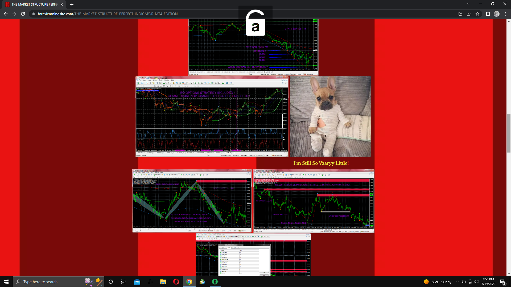Reload the page with the refresh icon

pyautogui.click(x=23, y=14)
